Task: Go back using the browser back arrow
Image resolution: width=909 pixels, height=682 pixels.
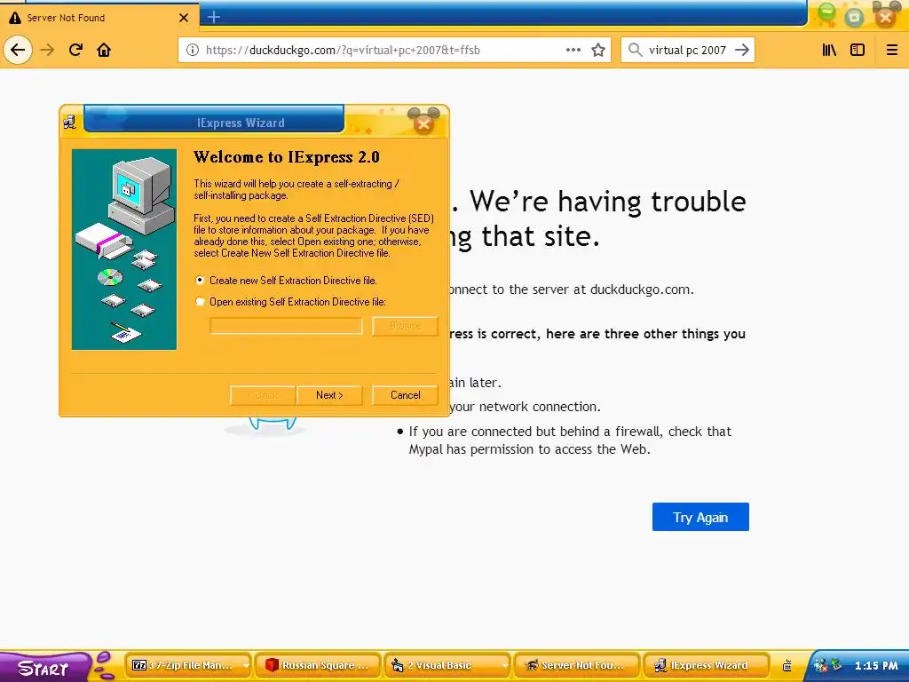Action: pyautogui.click(x=18, y=50)
